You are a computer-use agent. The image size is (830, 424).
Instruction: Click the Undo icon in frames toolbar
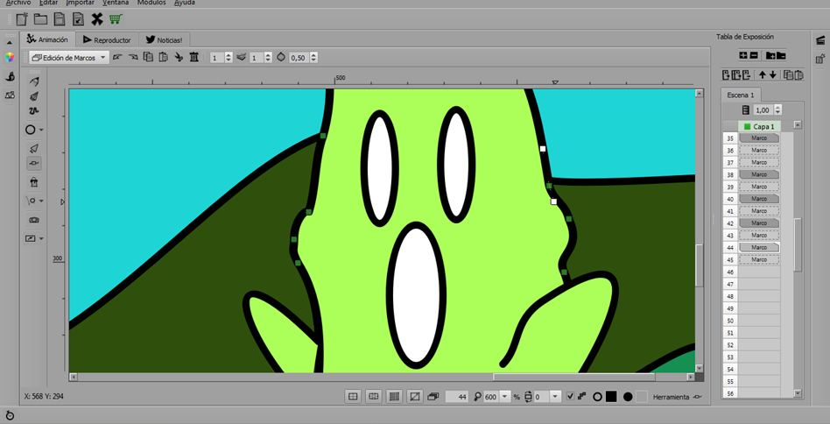[117, 57]
